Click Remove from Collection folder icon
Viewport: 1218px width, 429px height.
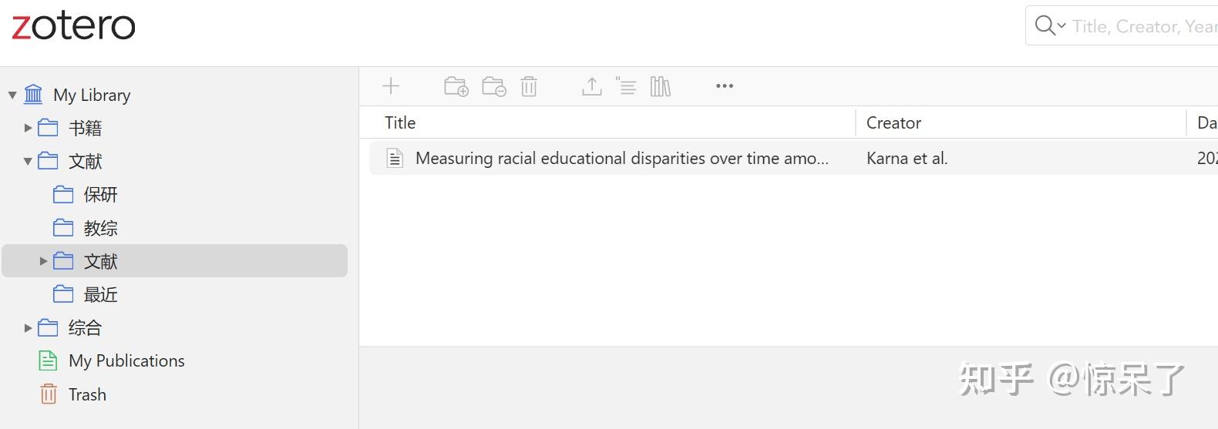click(x=493, y=86)
